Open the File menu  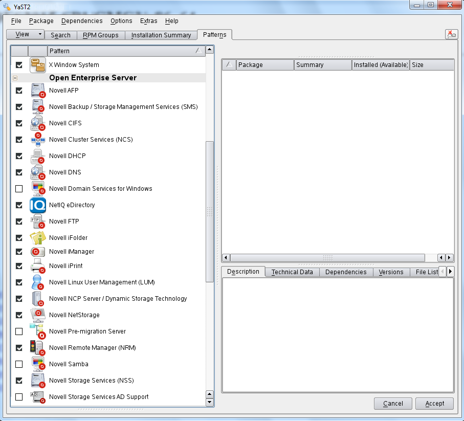point(16,21)
